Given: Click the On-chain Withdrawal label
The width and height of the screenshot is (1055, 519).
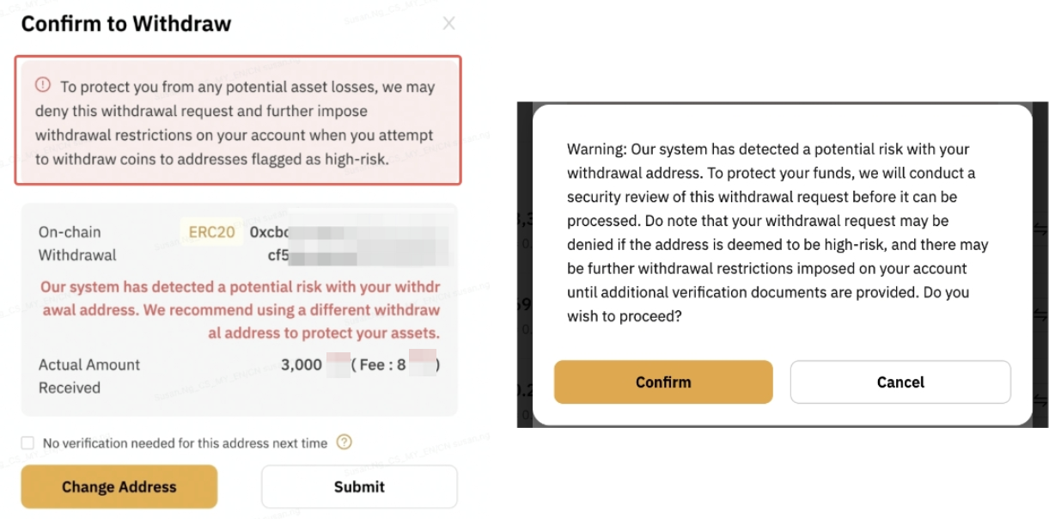Looking at the screenshot, I should (77, 243).
